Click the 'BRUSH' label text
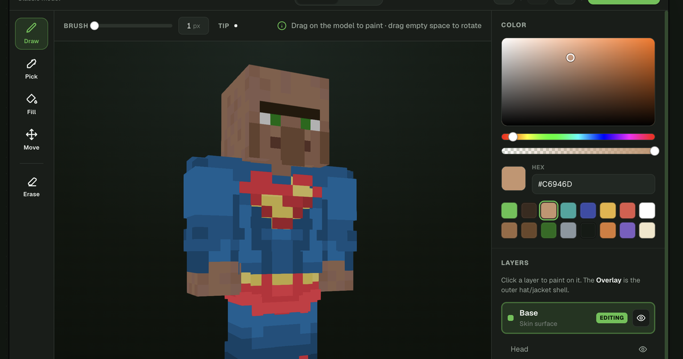The width and height of the screenshot is (683, 359). click(x=76, y=26)
